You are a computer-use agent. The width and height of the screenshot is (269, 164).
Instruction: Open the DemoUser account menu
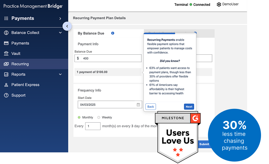click(230, 4)
